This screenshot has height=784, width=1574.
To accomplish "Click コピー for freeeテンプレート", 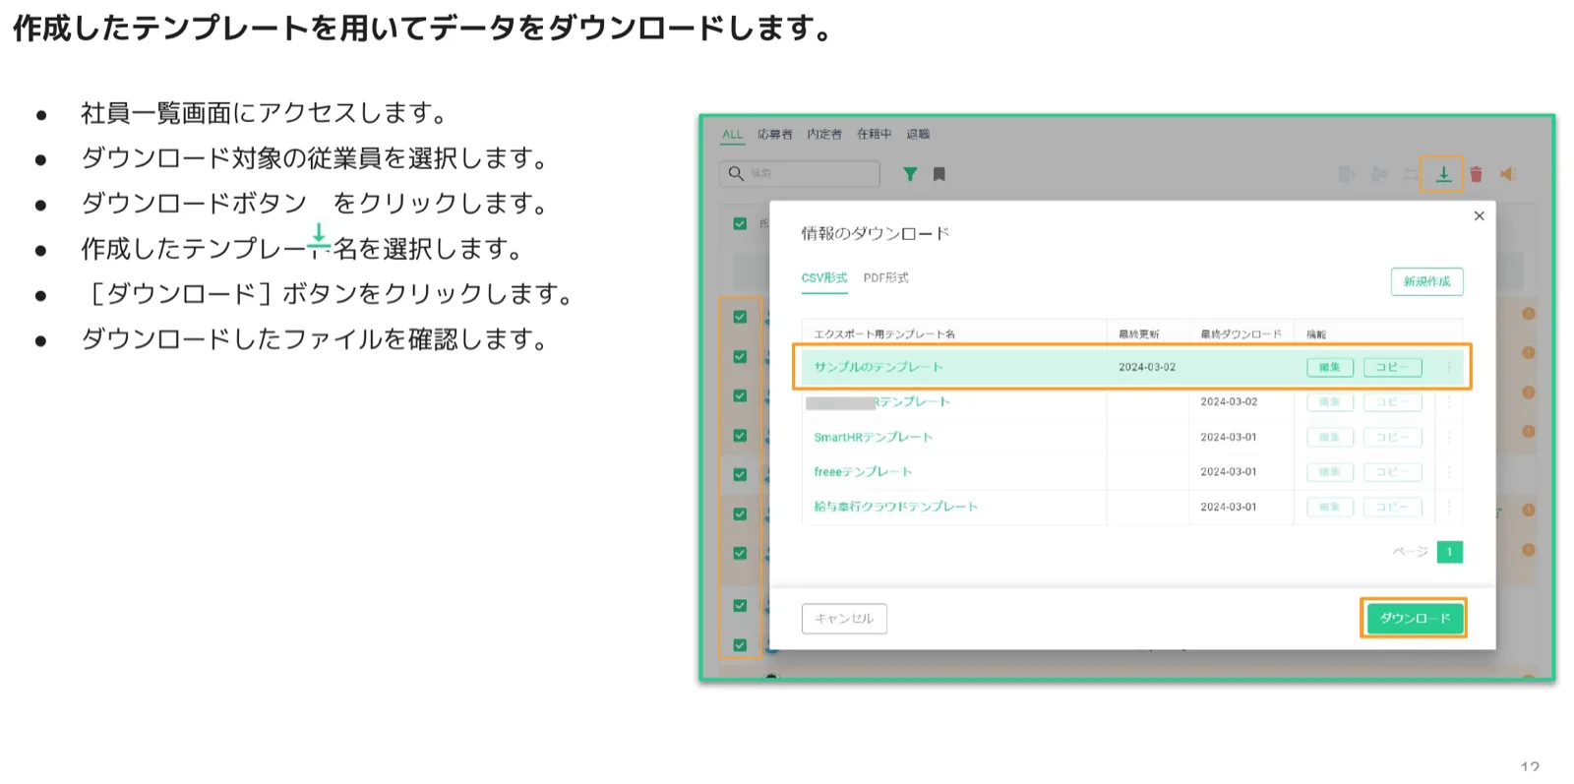I will (1392, 472).
